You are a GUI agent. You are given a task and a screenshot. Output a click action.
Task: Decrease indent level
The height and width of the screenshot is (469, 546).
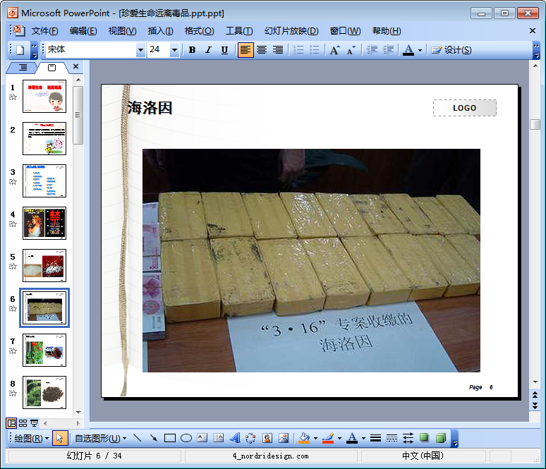pos(372,50)
